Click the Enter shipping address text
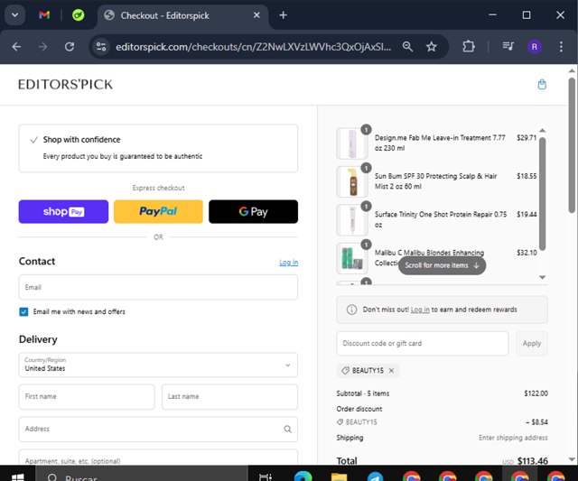Image resolution: width=578 pixels, height=481 pixels. click(513, 438)
